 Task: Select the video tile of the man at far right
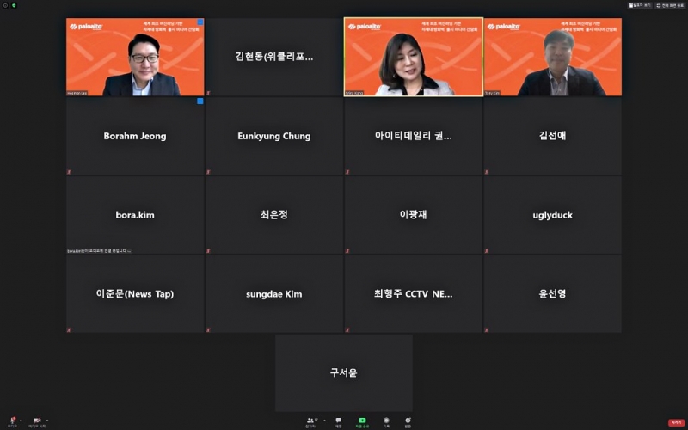[553, 57]
